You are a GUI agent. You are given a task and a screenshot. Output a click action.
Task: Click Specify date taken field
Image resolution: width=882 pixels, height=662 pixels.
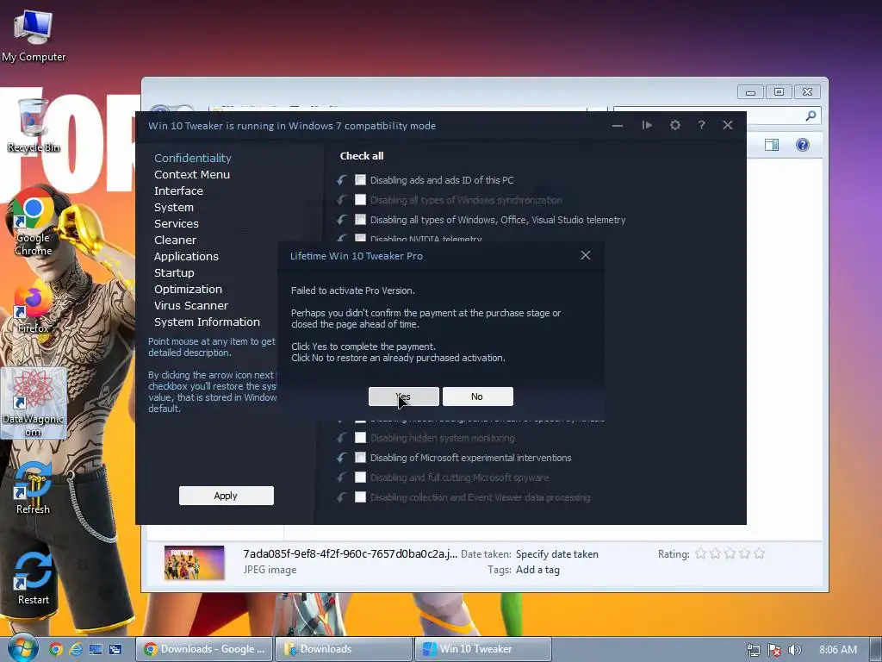click(557, 554)
